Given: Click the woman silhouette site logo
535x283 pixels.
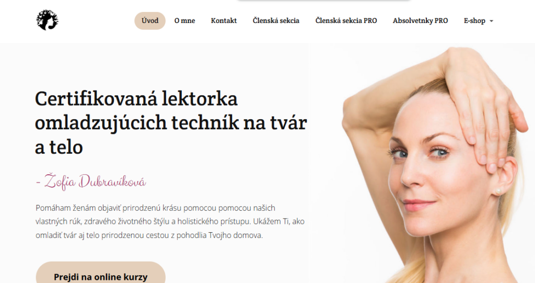Looking at the screenshot, I should 47,20.
